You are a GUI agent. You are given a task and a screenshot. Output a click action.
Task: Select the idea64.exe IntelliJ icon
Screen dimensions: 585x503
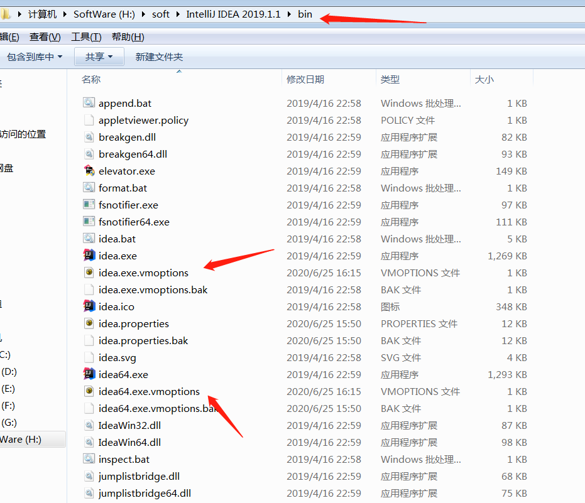[x=89, y=374]
